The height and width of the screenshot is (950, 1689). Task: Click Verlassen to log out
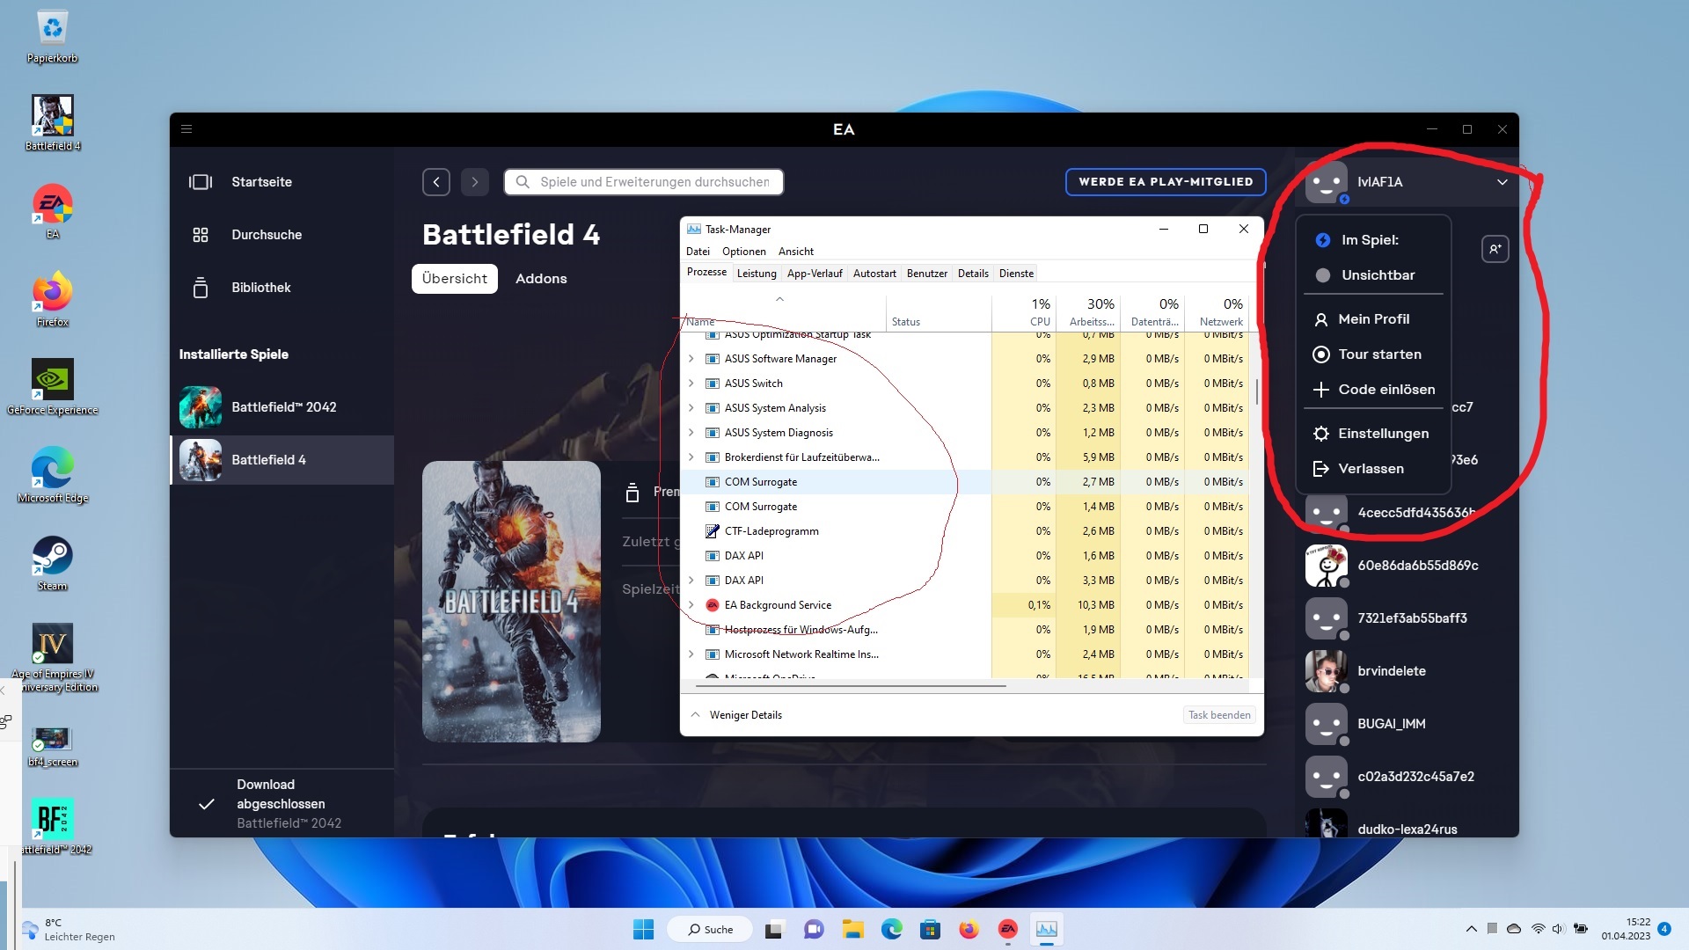tap(1372, 469)
